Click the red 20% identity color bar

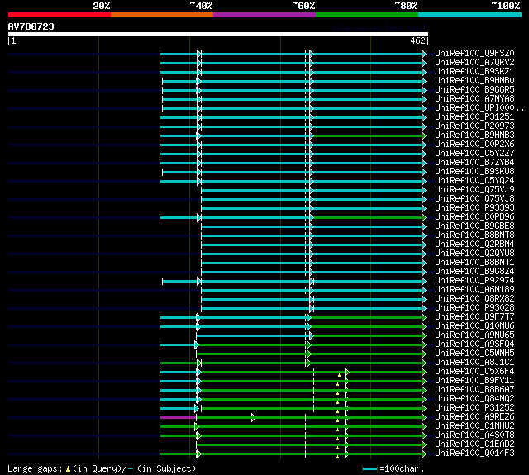[60, 15]
